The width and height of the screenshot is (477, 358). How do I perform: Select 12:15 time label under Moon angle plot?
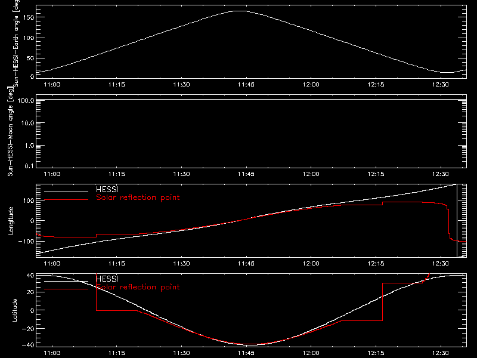(376, 174)
